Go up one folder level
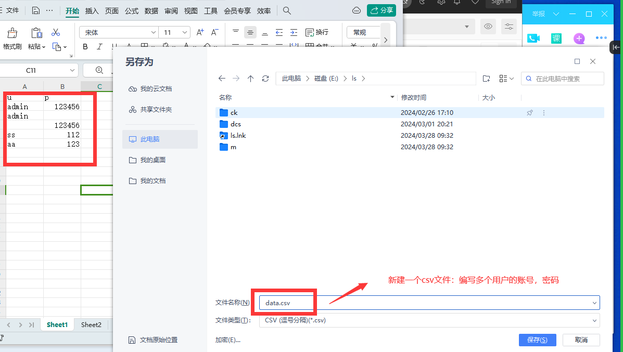 coord(250,79)
